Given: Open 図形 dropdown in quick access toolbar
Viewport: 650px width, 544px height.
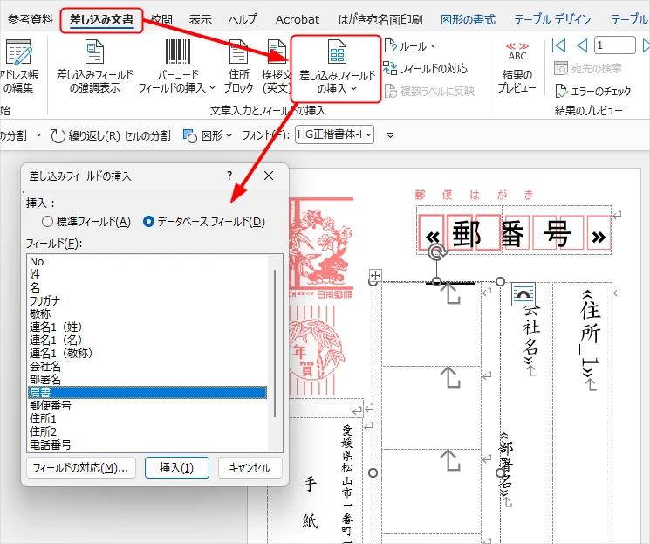Looking at the screenshot, I should 208,135.
